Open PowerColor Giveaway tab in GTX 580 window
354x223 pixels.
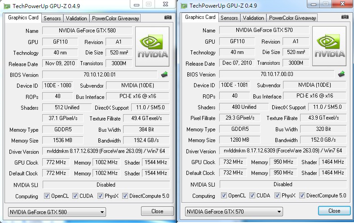[x=115, y=18]
